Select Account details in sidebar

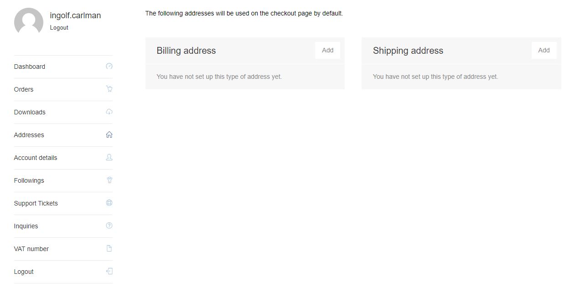(36, 158)
